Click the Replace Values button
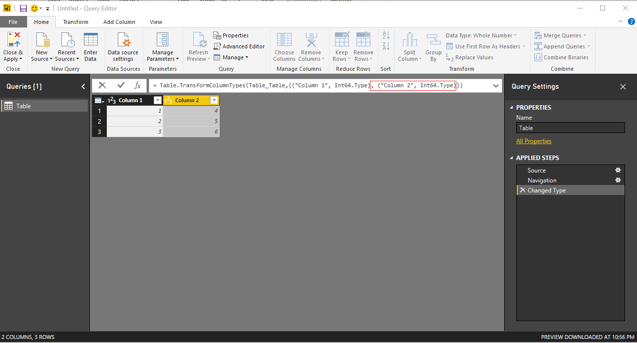 pos(469,57)
